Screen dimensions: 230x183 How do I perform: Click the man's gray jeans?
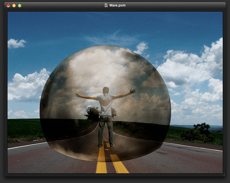pyautogui.click(x=106, y=130)
